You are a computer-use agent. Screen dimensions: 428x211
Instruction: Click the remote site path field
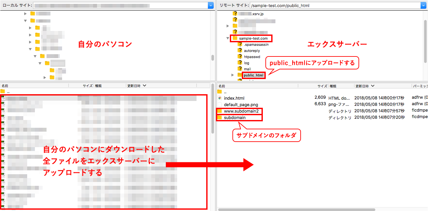[x=335, y=5]
